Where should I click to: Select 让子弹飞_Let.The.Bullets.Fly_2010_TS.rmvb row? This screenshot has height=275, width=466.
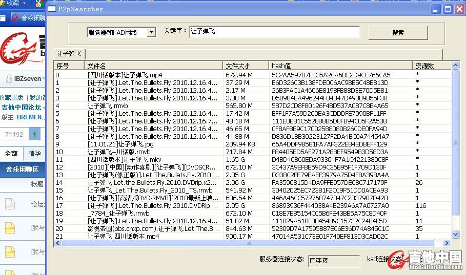(150, 191)
